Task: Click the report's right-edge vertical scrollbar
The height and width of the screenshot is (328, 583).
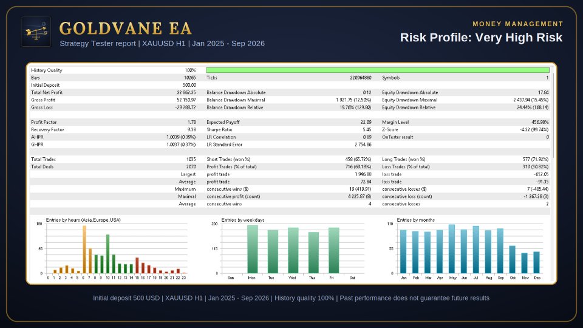Action: pyautogui.click(x=553, y=115)
